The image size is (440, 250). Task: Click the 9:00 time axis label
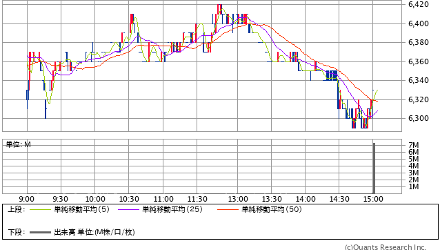27,199
